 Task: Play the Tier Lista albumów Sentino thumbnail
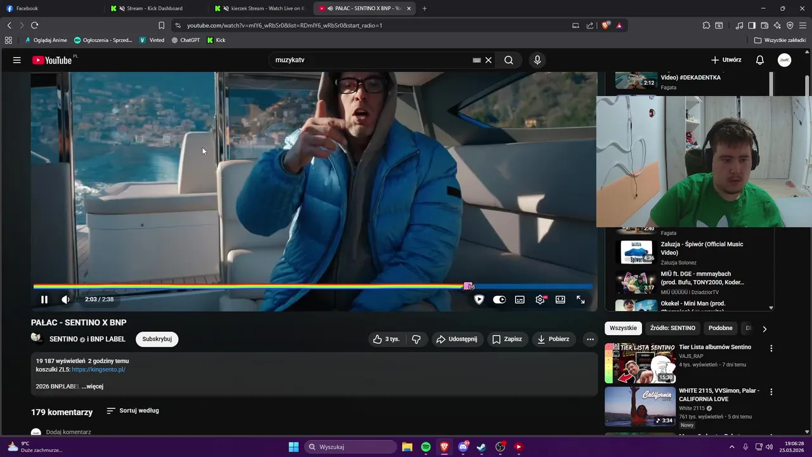click(640, 363)
